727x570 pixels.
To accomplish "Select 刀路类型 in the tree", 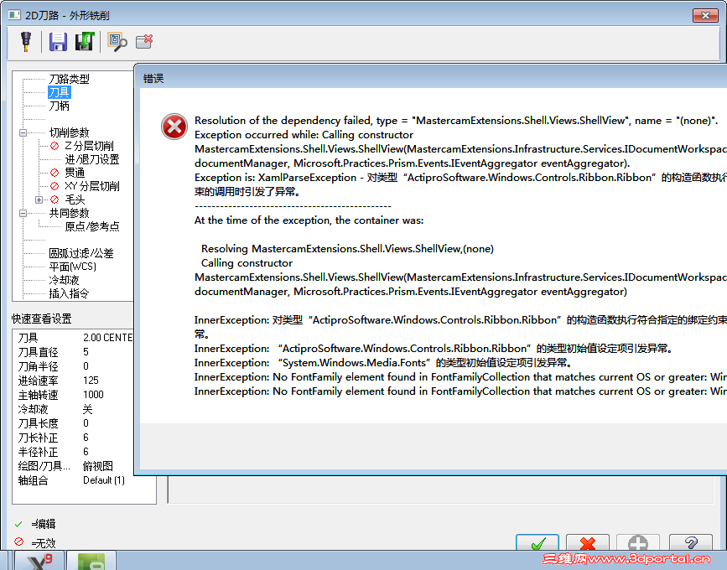I will point(69,79).
